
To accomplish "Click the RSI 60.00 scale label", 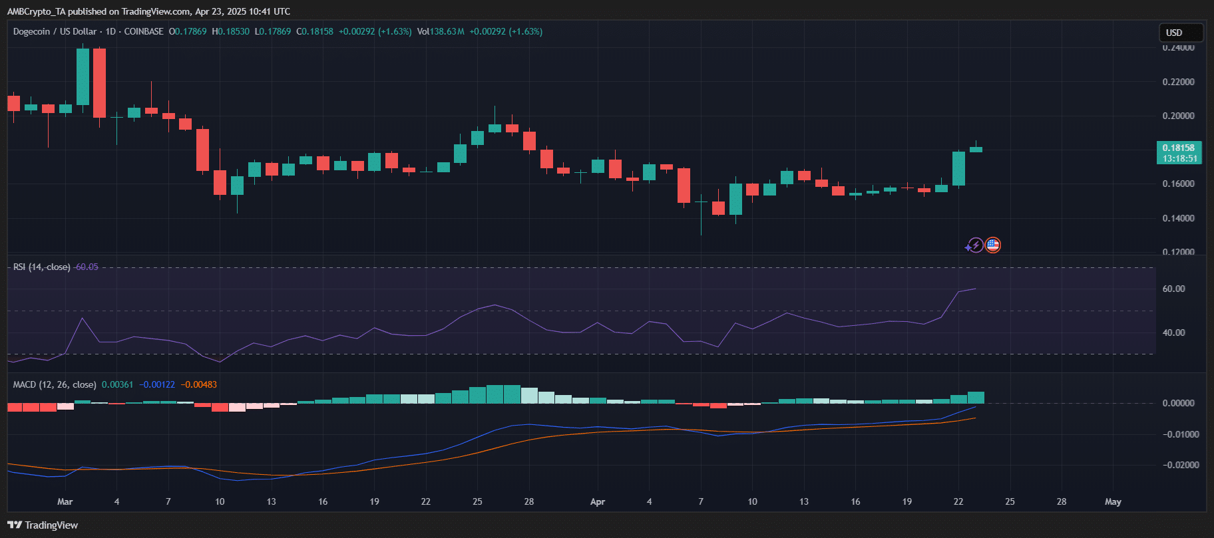I will point(1173,289).
